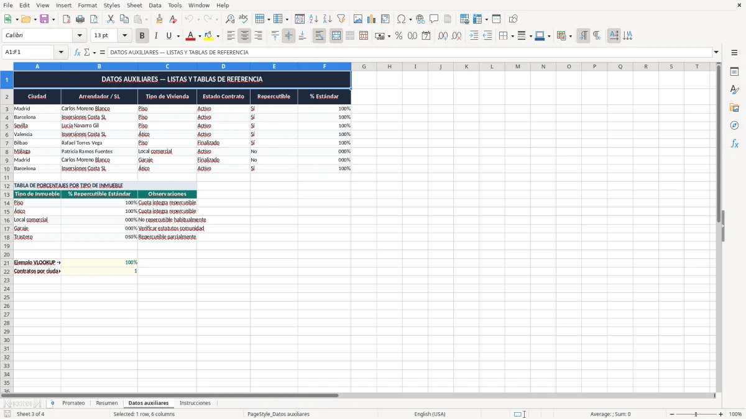Open the Background Color dropdown arrow

point(218,36)
